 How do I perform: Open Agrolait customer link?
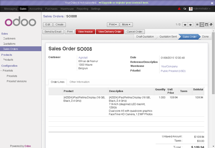click(83, 58)
